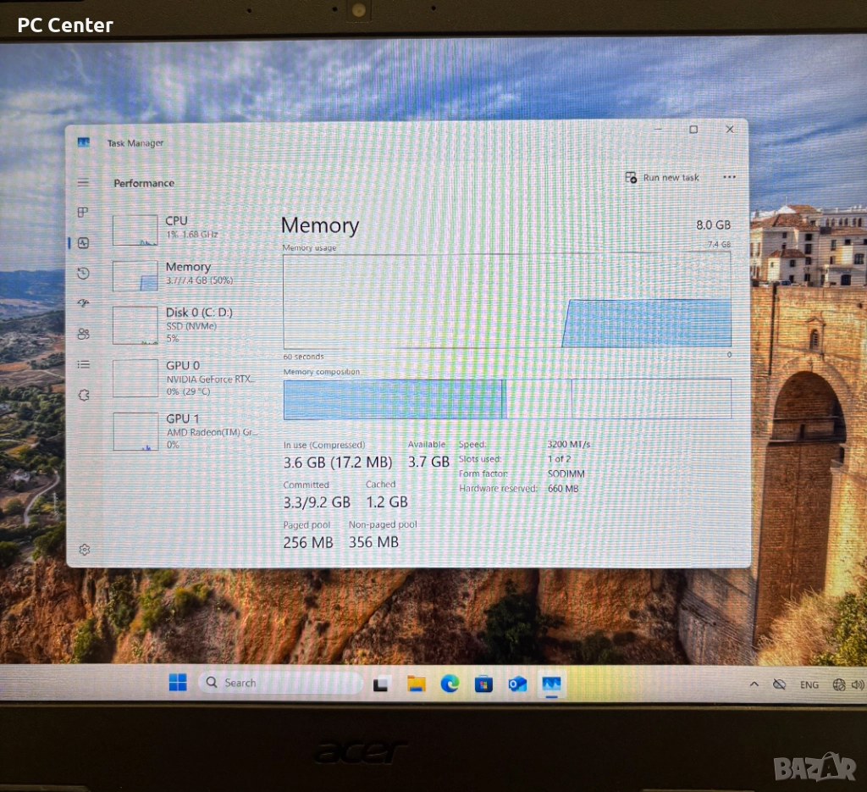Viewport: 867px width, 792px height.
Task: Select the Performance icon in sidebar
Action: 83,243
